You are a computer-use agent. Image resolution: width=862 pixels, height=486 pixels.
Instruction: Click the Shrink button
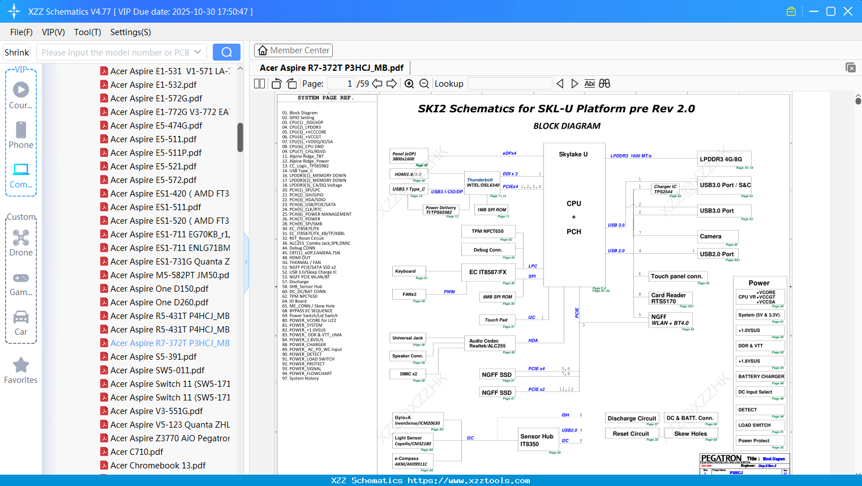point(17,52)
